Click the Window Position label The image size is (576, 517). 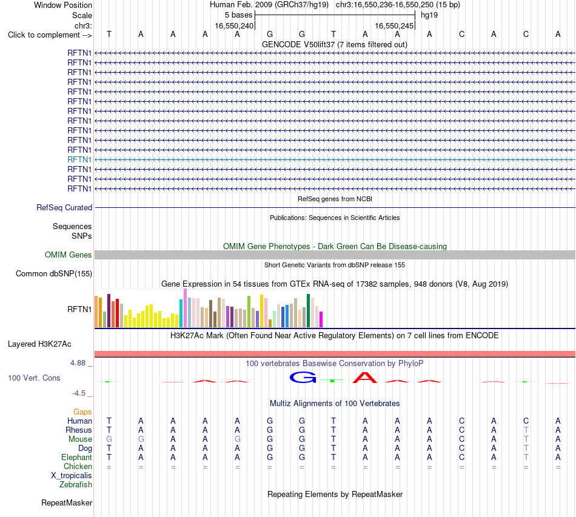(x=63, y=5)
